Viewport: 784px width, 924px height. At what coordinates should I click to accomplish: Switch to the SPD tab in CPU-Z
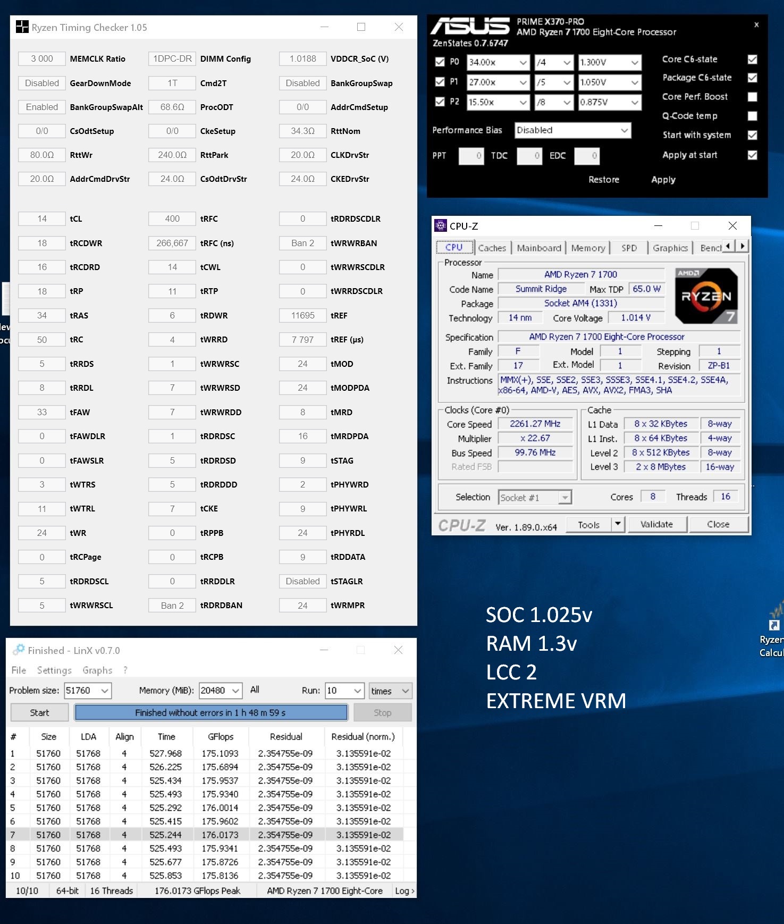pos(629,248)
